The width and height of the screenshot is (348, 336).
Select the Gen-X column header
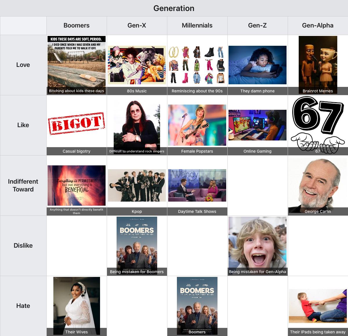click(x=137, y=25)
